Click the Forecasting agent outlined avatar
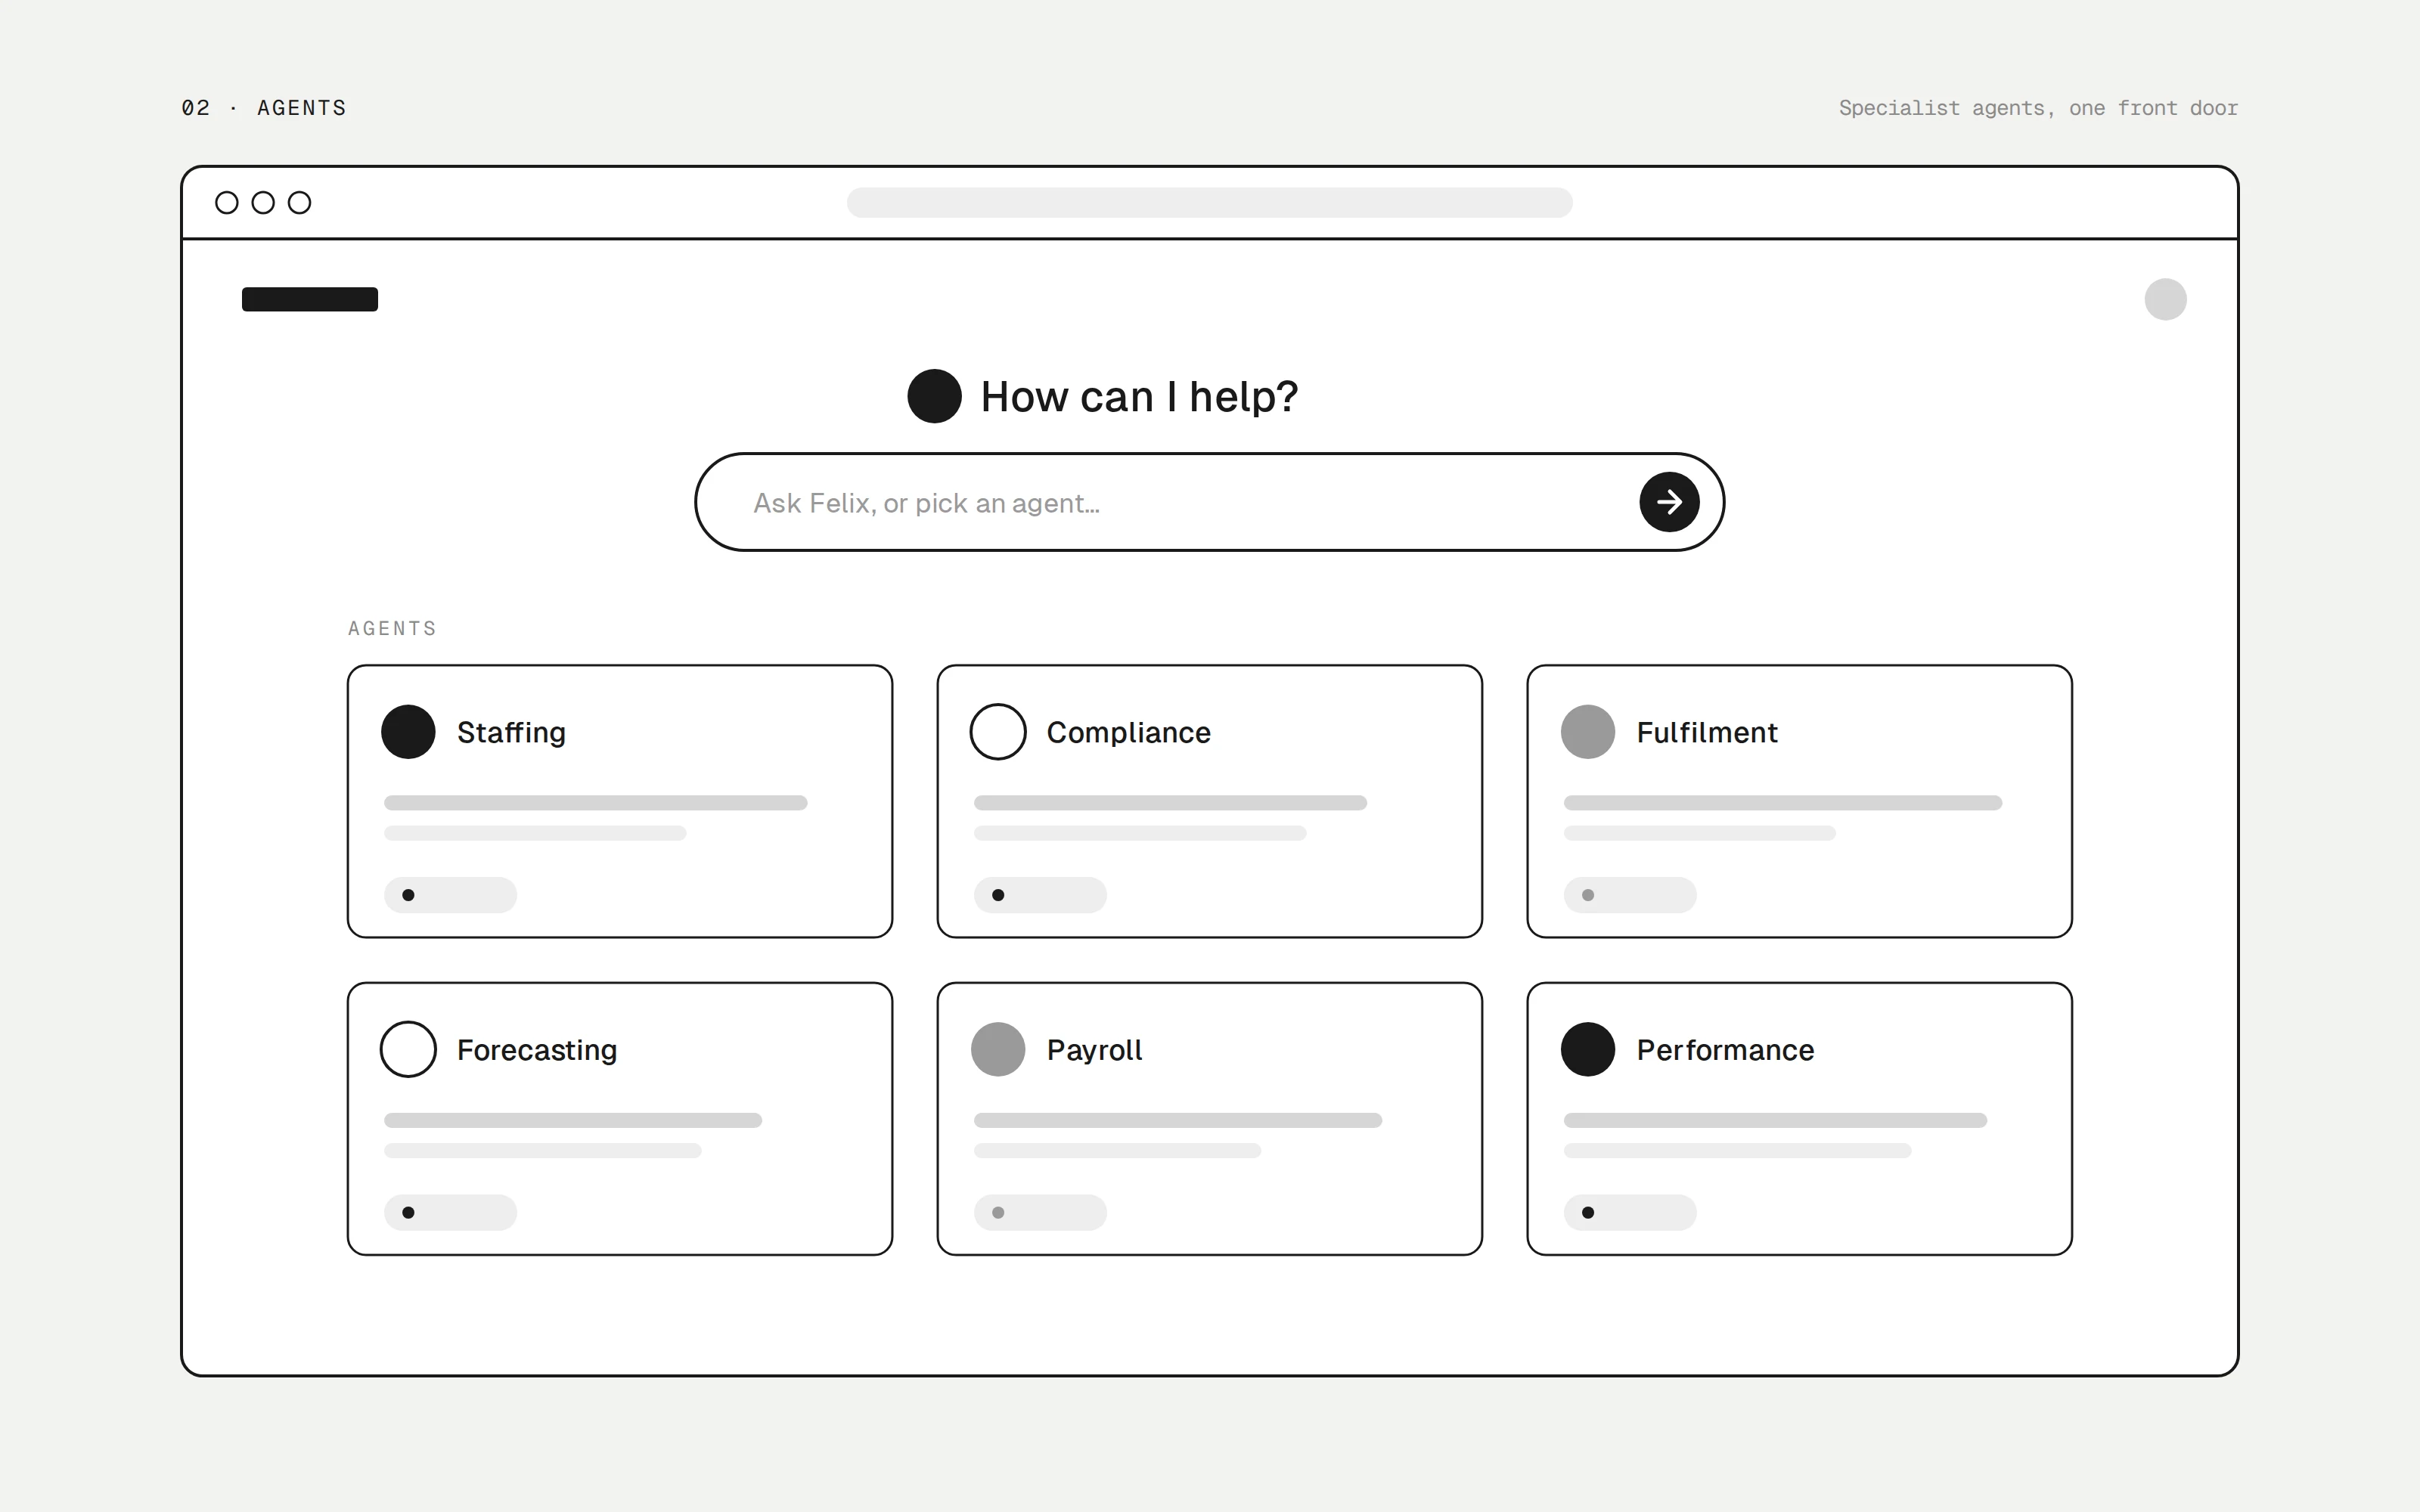Image resolution: width=2420 pixels, height=1512 pixels. [408, 1049]
